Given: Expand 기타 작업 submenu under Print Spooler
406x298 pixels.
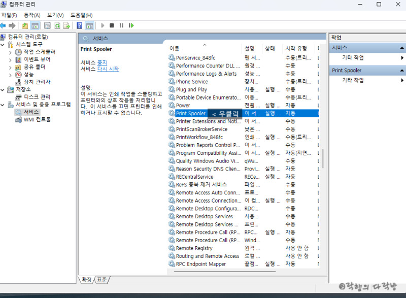Looking at the screenshot, I should click(x=402, y=80).
